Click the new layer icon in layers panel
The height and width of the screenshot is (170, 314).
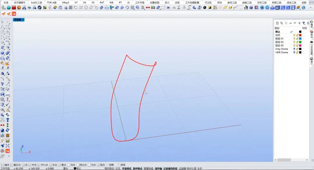(x=277, y=23)
